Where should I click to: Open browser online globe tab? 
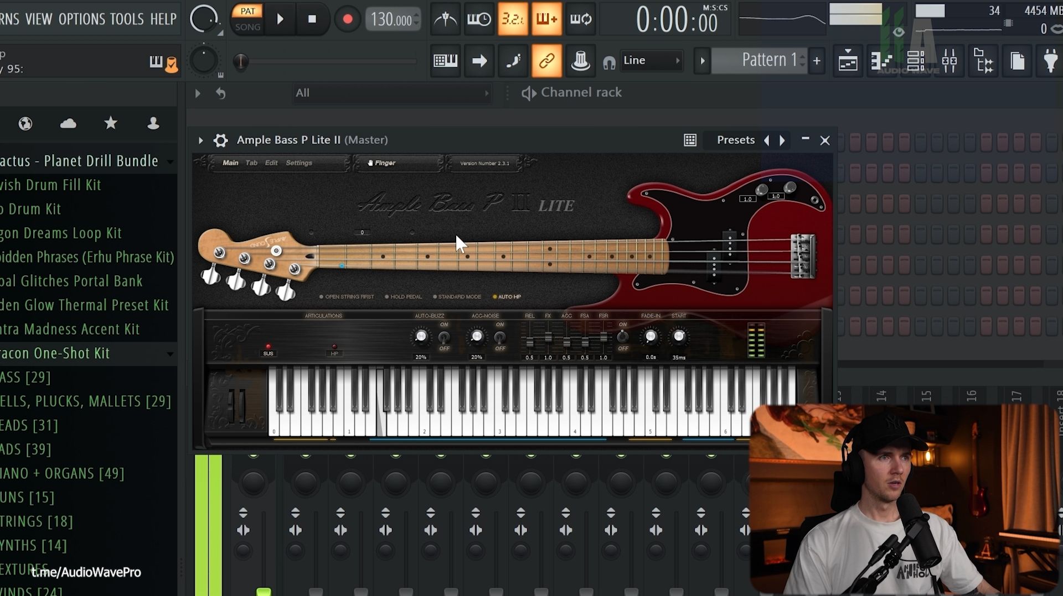tap(25, 123)
